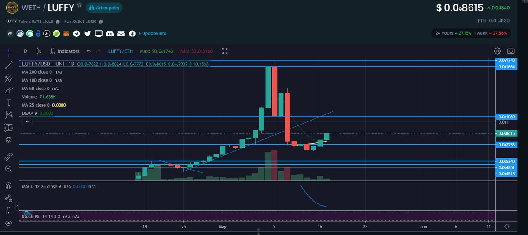Screen dimensions: 528x235
Task: Open time zone settings at axis corner
Action: click(x=507, y=227)
